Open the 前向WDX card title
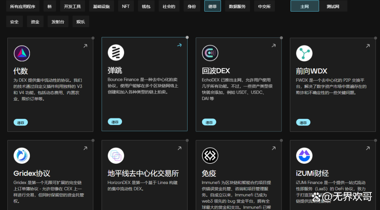380x210 pixels. tap(311, 71)
